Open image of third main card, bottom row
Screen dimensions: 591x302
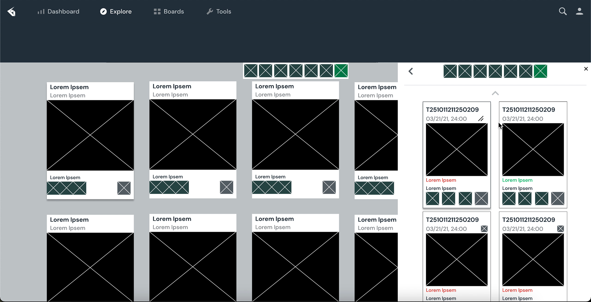click(295, 266)
